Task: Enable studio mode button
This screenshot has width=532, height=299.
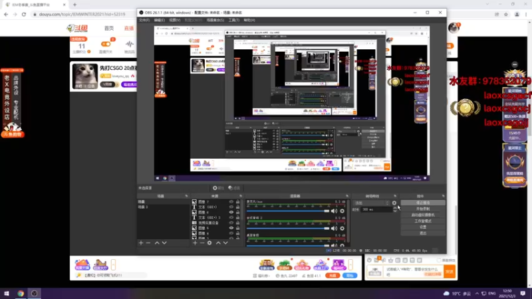Action: pos(423,221)
